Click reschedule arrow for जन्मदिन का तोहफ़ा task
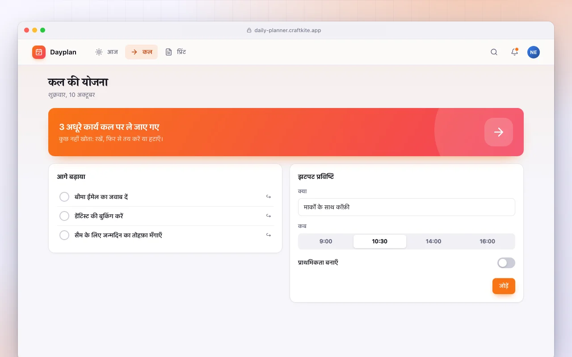 pos(269,235)
